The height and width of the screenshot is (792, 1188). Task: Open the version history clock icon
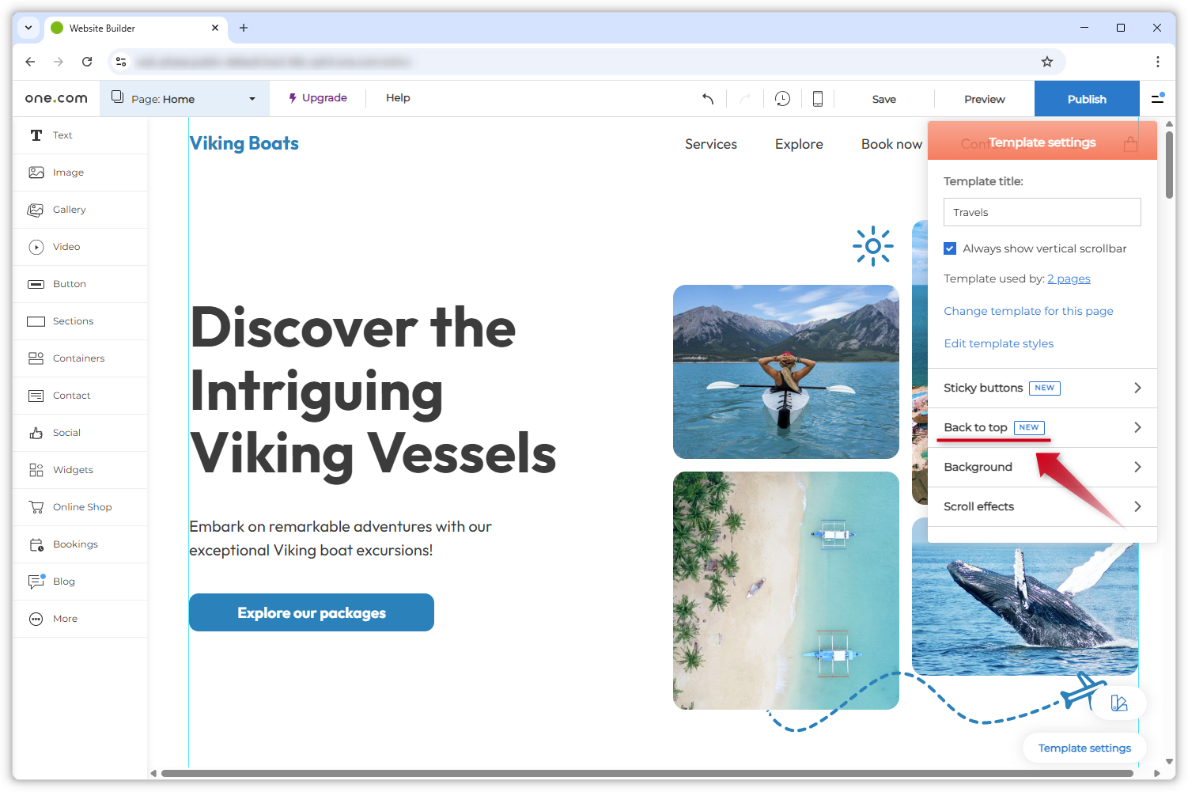782,99
